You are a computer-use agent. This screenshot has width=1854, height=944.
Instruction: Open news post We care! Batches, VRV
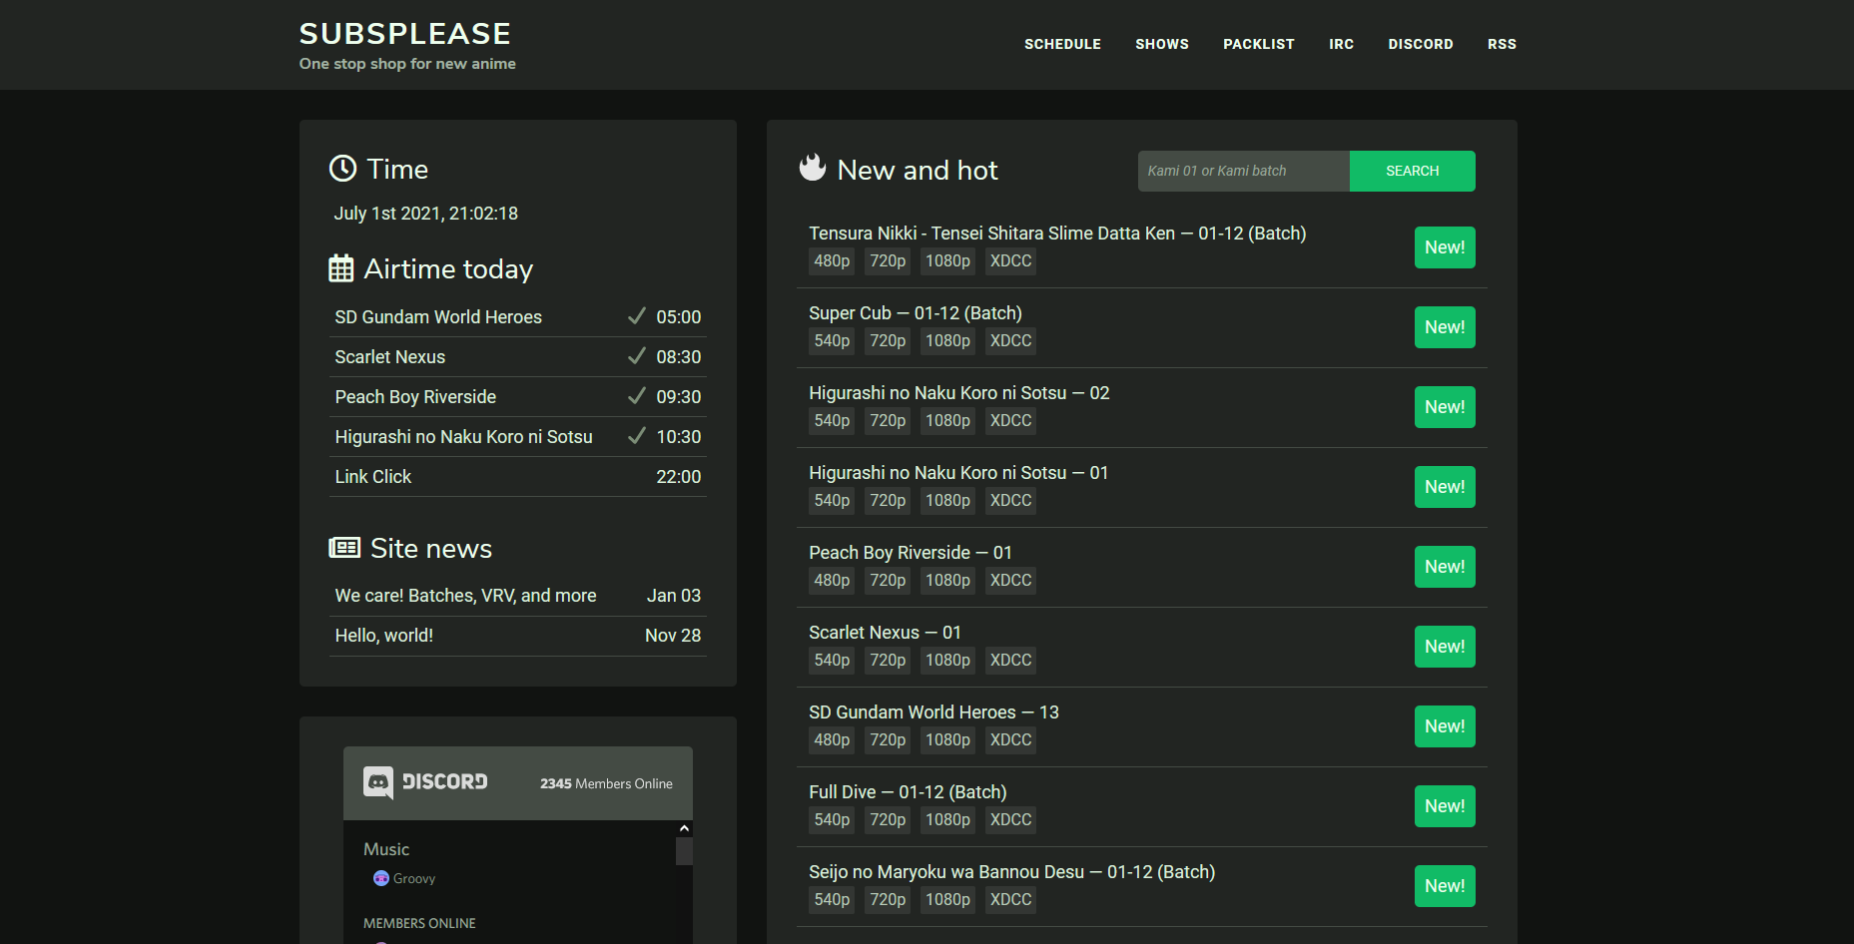point(465,595)
